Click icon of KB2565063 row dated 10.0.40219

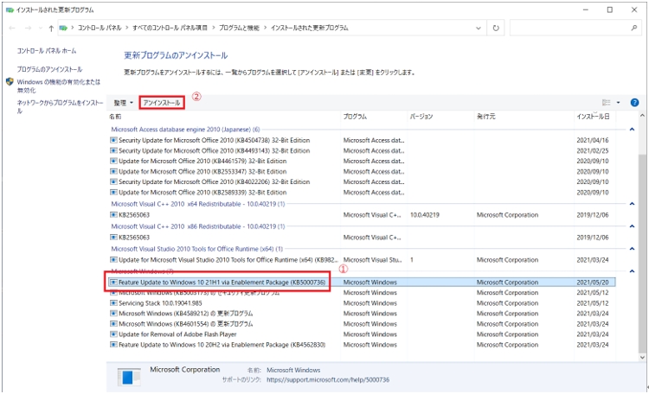pyautogui.click(x=113, y=215)
